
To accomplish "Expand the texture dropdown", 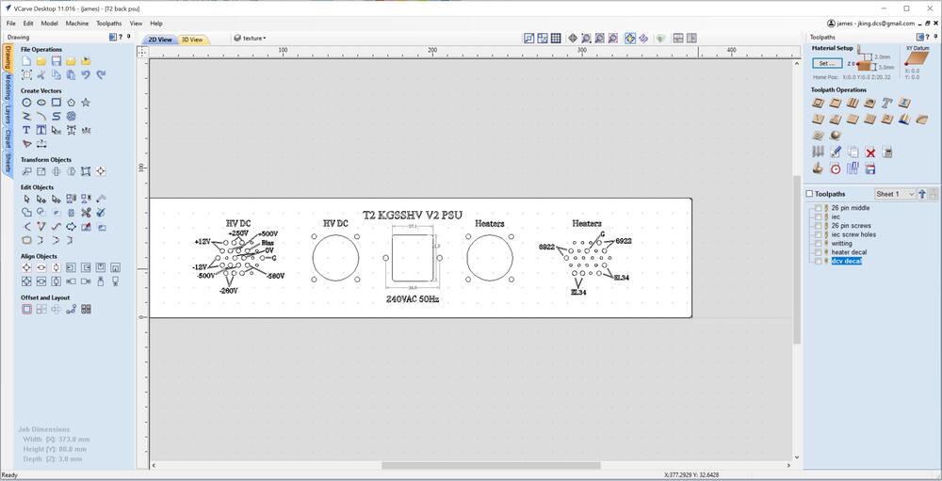I will click(250, 39).
